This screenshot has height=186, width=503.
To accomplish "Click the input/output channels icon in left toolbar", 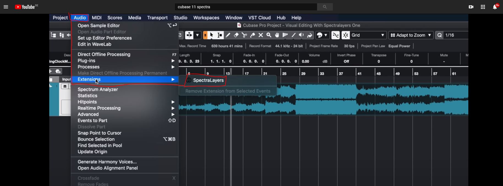I will click(x=62, y=35).
